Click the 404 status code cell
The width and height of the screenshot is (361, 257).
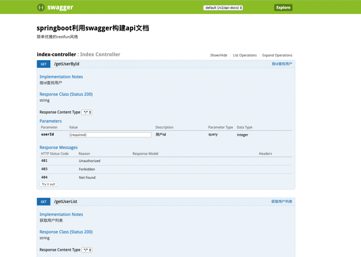[44, 177]
